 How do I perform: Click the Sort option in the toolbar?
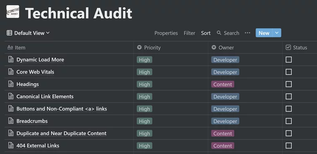[x=206, y=33]
